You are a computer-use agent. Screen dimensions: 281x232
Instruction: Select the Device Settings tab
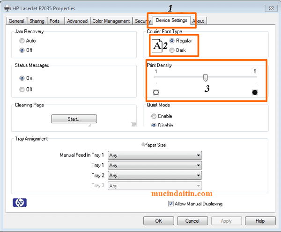click(x=171, y=20)
